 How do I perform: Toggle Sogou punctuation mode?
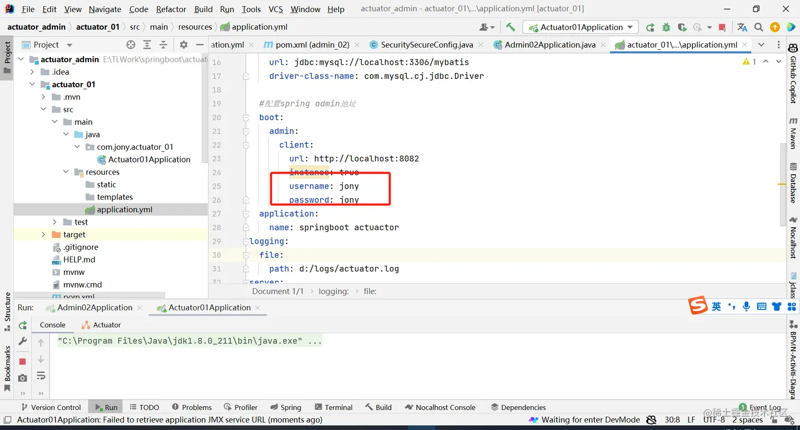click(x=732, y=306)
